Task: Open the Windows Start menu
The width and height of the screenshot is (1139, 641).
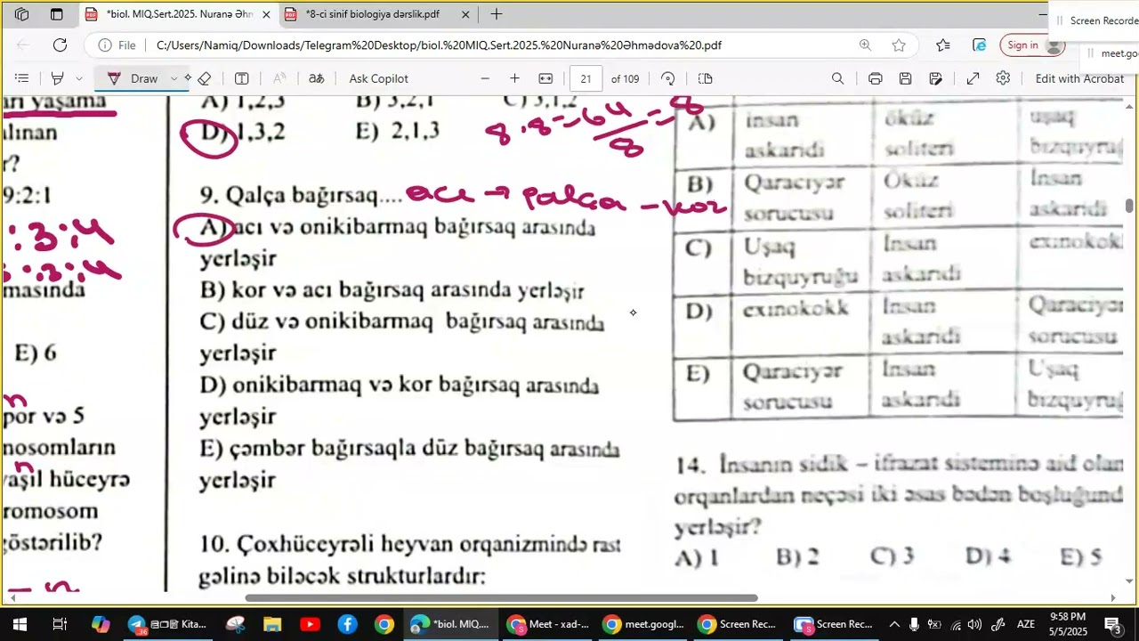Action: (20, 624)
